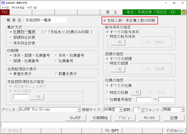Click the PX app icon in title bar
The height and width of the screenshot is (134, 187).
pyautogui.click(x=3, y=3)
